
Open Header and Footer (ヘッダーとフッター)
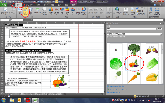[x=132, y=11]
